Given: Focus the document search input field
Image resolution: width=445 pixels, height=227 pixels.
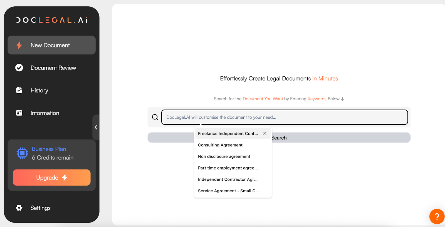Looking at the screenshot, I should 285,117.
